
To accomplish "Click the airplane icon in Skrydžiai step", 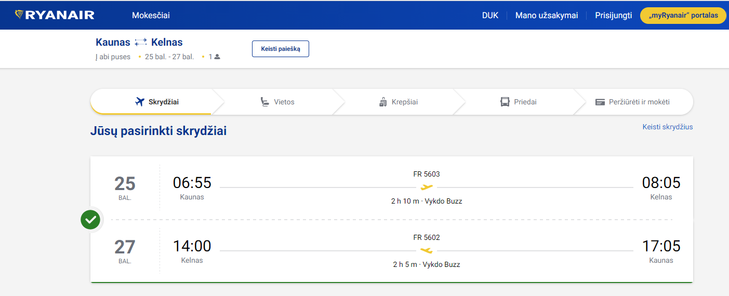I will (139, 102).
